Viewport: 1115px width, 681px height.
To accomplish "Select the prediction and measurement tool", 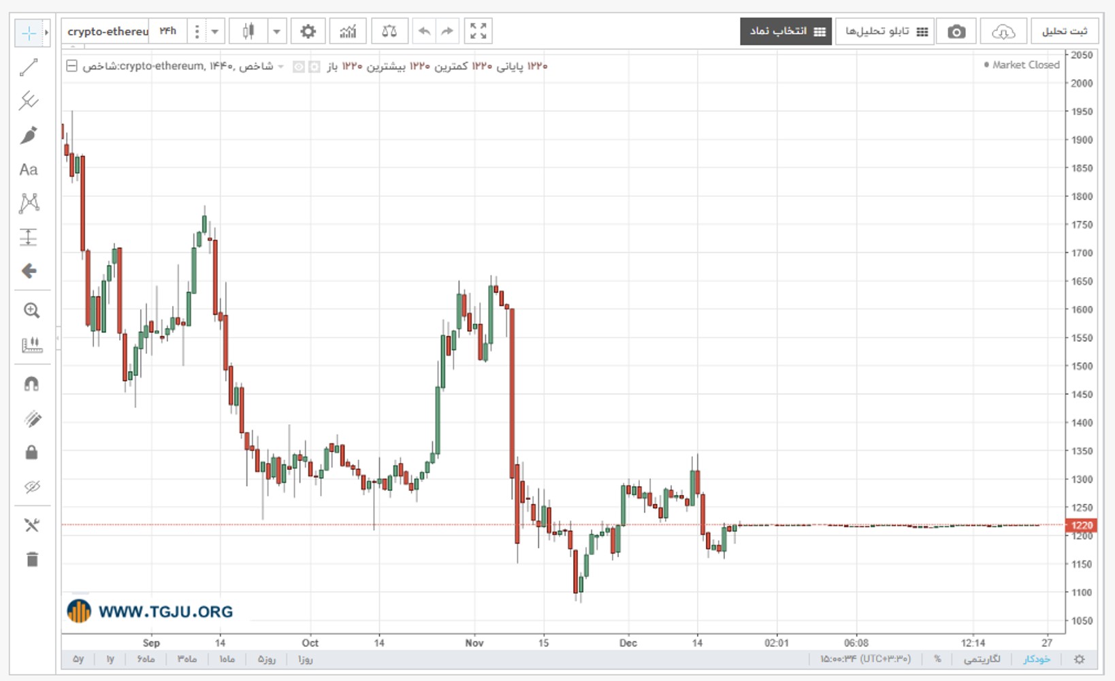I will [29, 237].
